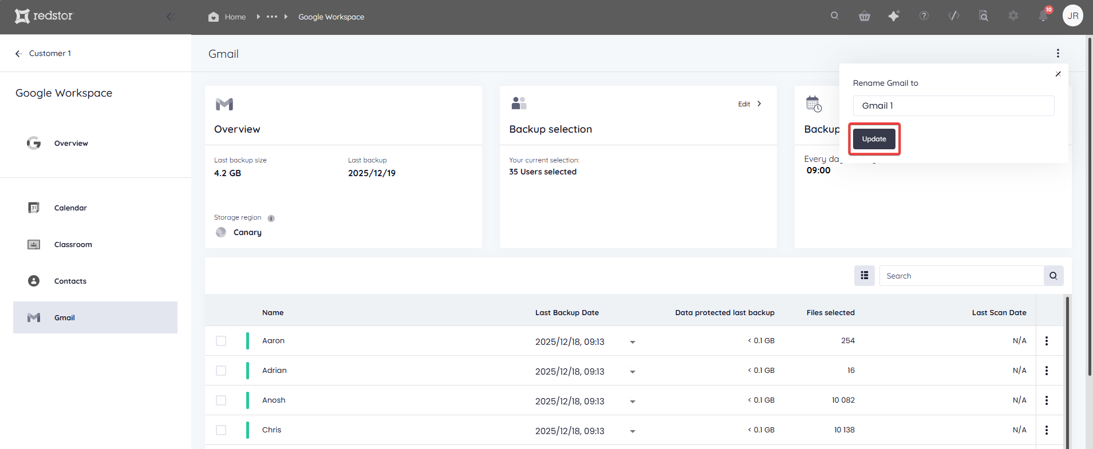Sort by Last Scan Date header
The height and width of the screenshot is (449, 1093).
[x=999, y=312]
